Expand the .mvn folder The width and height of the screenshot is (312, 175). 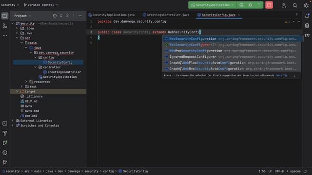pyautogui.click(x=17, y=33)
